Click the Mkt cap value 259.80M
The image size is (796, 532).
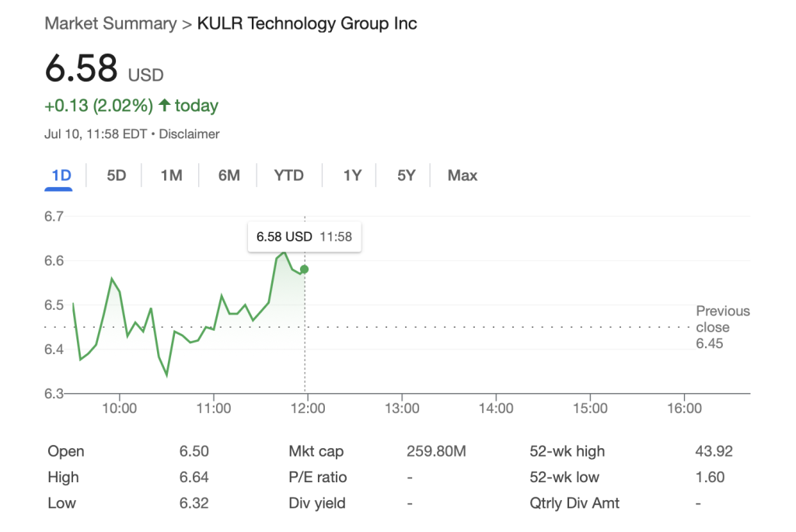click(436, 451)
